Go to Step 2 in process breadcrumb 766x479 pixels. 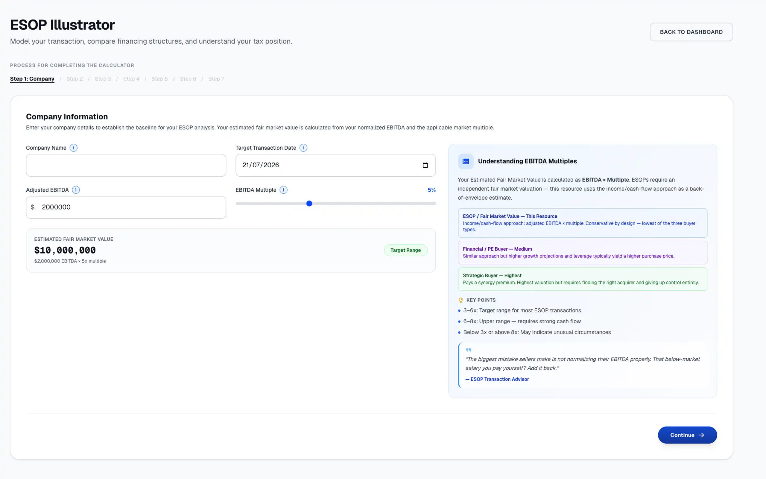(75, 79)
